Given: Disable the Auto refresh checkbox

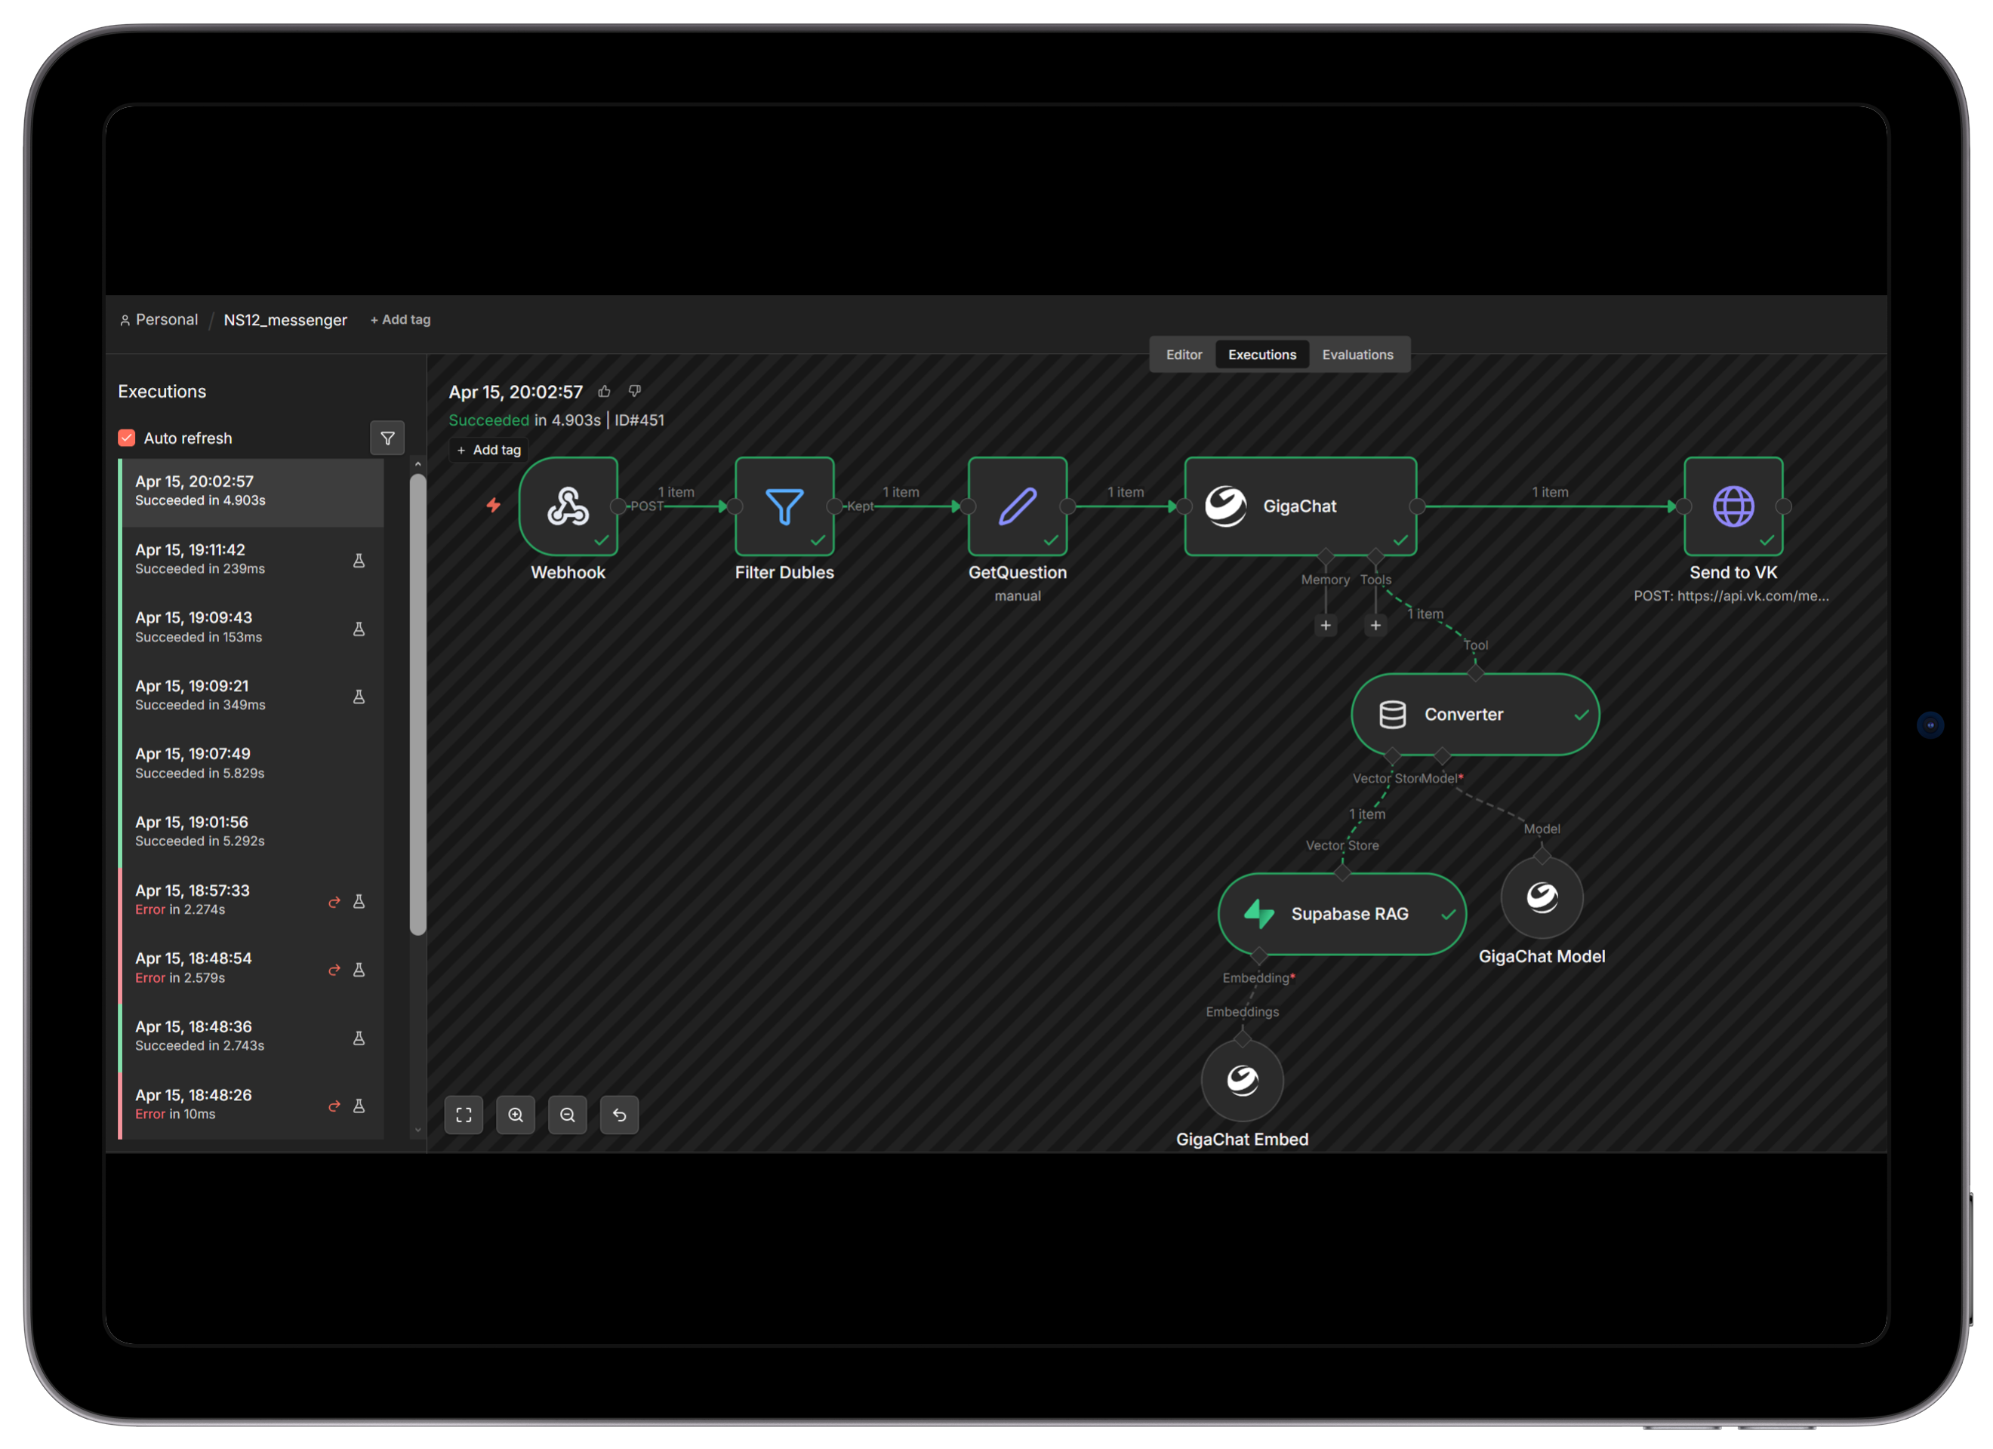Looking at the screenshot, I should [127, 438].
